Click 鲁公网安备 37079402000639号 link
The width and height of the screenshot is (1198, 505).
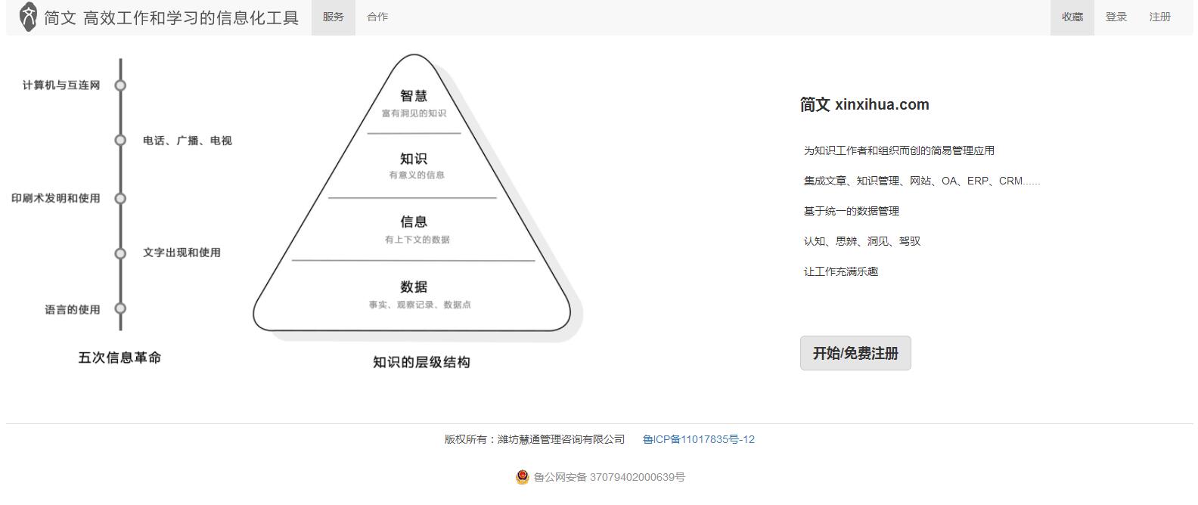609,477
